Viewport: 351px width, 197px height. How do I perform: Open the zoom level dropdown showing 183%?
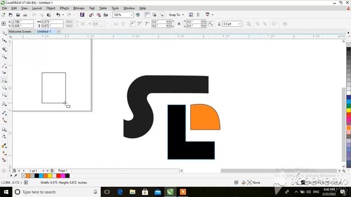coord(132,15)
